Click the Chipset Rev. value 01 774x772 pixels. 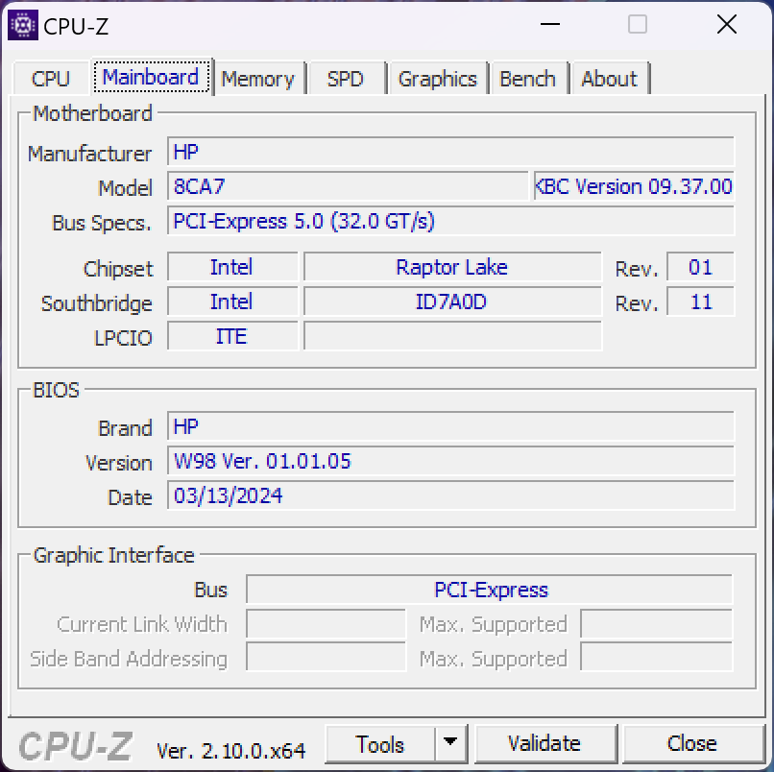click(x=700, y=267)
